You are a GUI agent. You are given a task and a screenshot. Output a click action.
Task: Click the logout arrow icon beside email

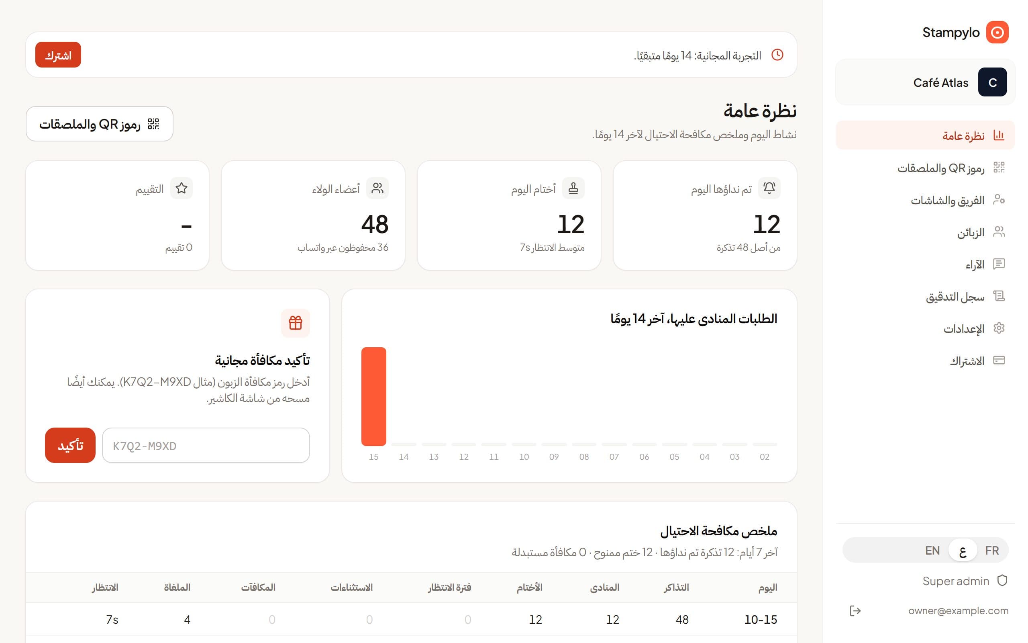coord(855,611)
